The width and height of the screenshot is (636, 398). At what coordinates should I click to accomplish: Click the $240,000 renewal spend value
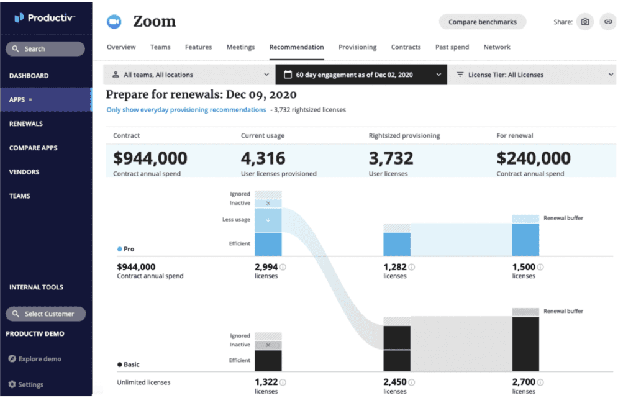point(534,158)
